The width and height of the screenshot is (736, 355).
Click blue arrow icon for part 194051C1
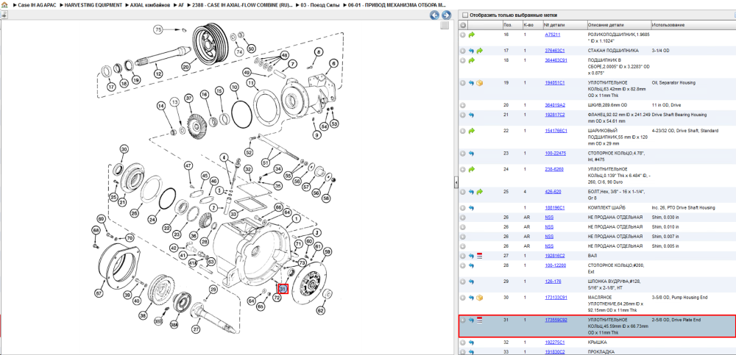click(x=471, y=83)
